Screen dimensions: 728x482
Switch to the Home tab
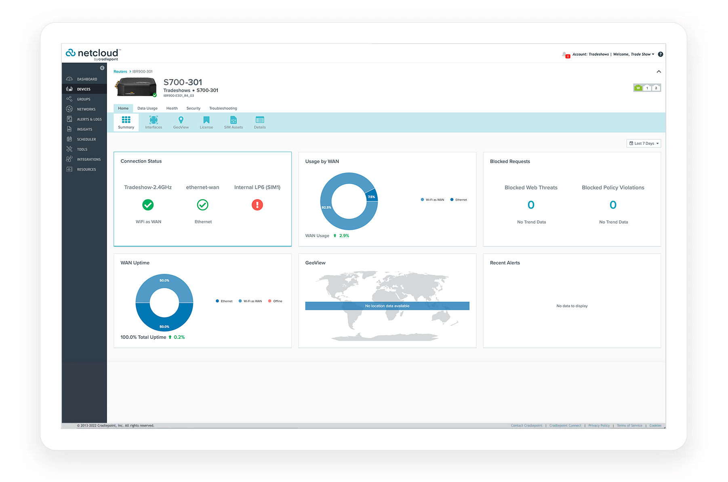123,108
